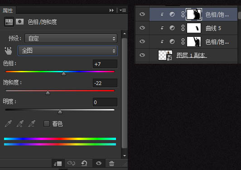Click the 饱和度 saturation slider handle
Image resolution: width=241 pixels, height=170 pixels.
tap(48, 93)
